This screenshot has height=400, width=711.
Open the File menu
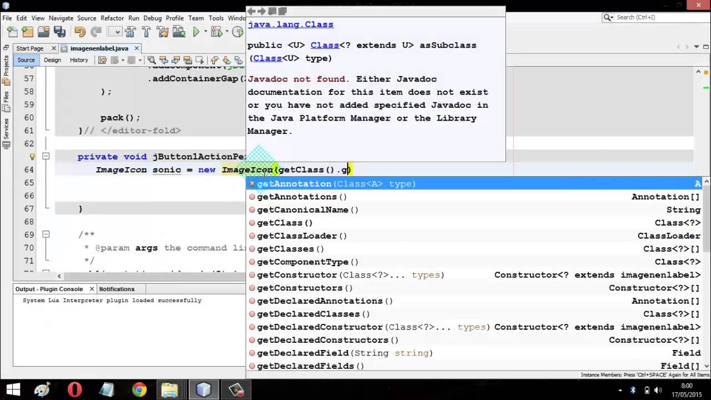point(7,18)
